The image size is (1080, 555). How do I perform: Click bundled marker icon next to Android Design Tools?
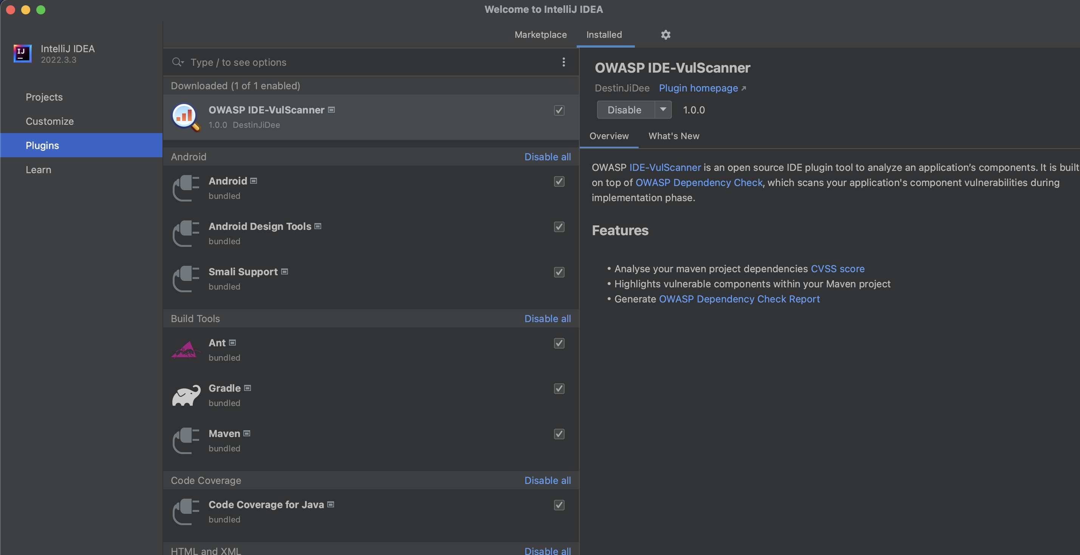pyautogui.click(x=318, y=226)
